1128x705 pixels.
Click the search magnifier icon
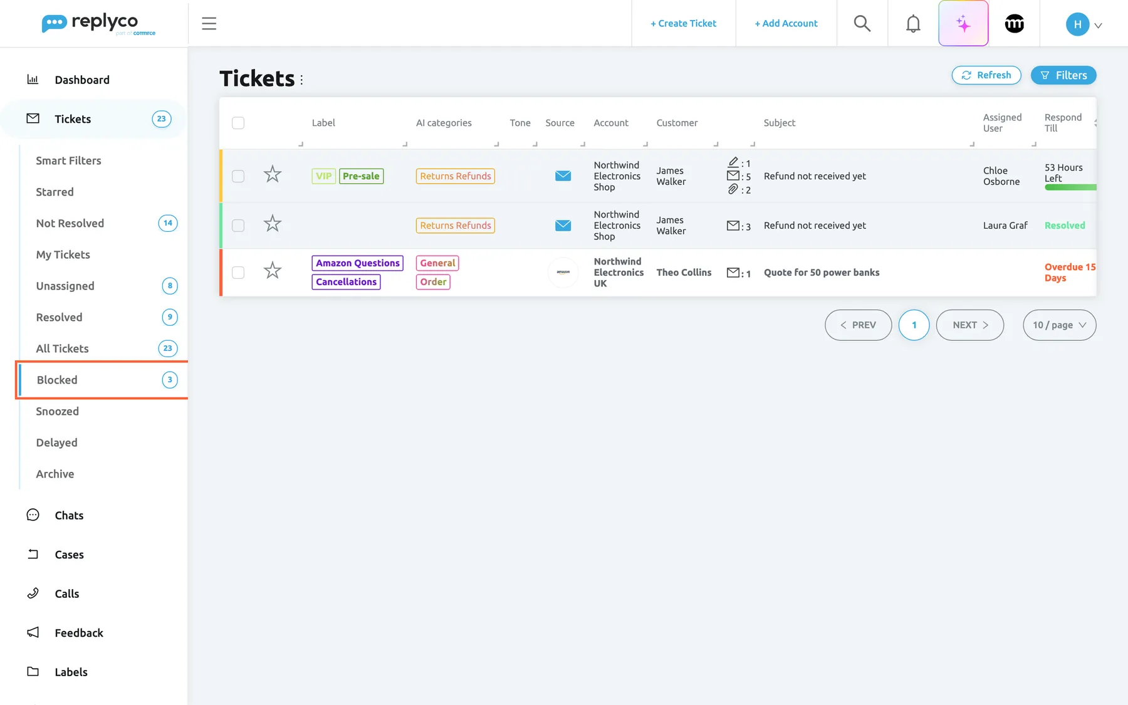pyautogui.click(x=862, y=23)
